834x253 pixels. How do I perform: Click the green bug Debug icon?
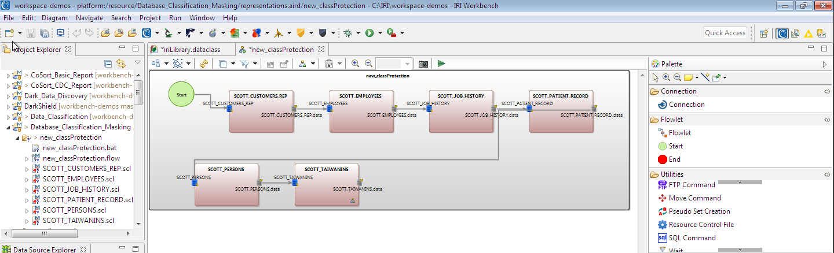[x=348, y=33]
